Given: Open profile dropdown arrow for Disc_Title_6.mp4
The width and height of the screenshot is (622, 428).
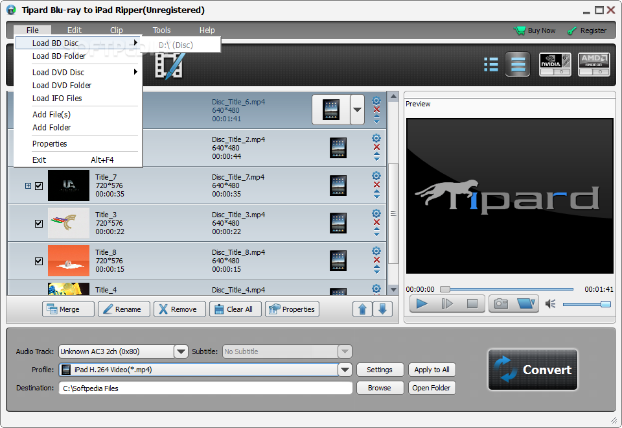Looking at the screenshot, I should [358, 110].
